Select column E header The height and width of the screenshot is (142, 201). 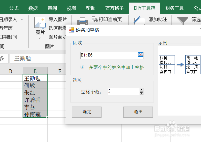pos(35,71)
